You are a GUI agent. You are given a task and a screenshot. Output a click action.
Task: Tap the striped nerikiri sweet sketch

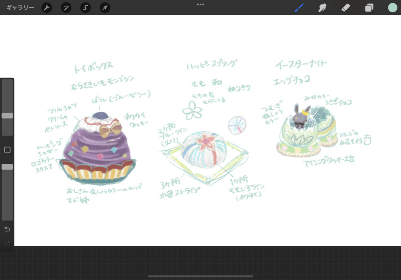pos(205,150)
